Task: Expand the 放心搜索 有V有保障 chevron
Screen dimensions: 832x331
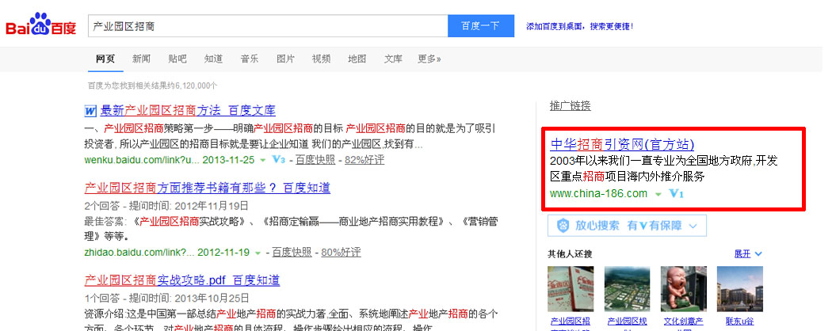Action: coord(693,226)
